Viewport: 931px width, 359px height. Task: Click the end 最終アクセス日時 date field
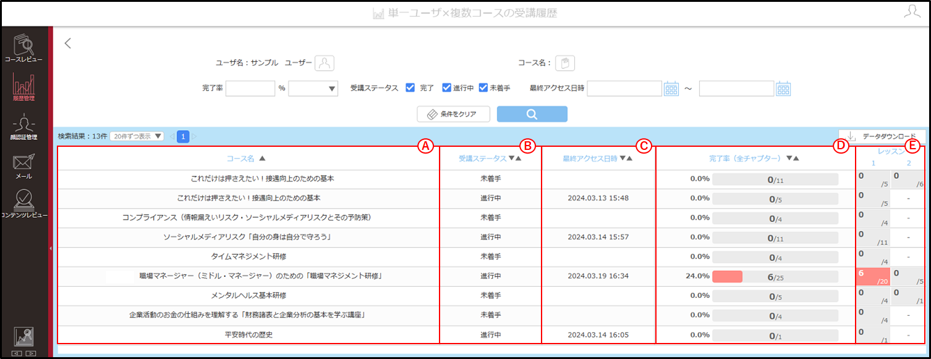click(736, 89)
